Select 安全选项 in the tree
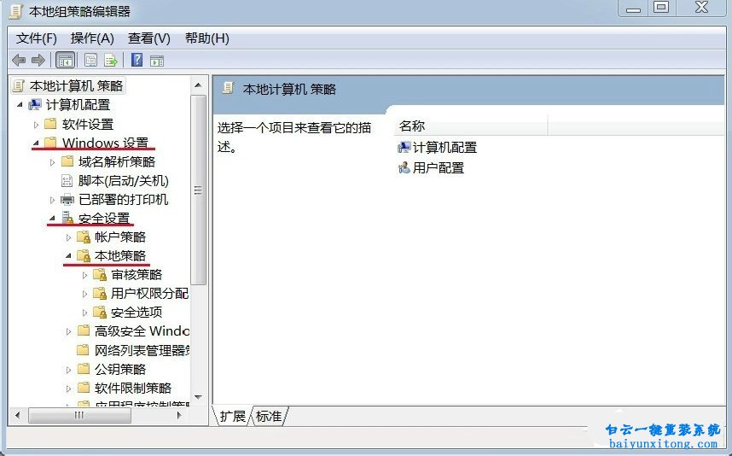732x456 pixels. click(x=137, y=312)
